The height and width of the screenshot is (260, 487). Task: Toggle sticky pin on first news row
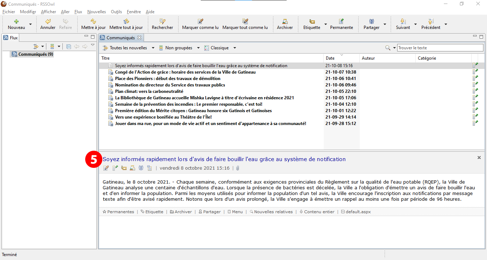[x=475, y=66]
